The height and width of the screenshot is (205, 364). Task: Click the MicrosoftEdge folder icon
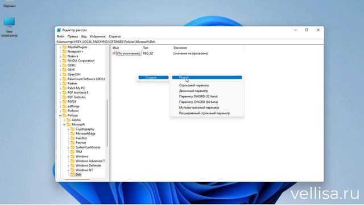click(x=73, y=134)
